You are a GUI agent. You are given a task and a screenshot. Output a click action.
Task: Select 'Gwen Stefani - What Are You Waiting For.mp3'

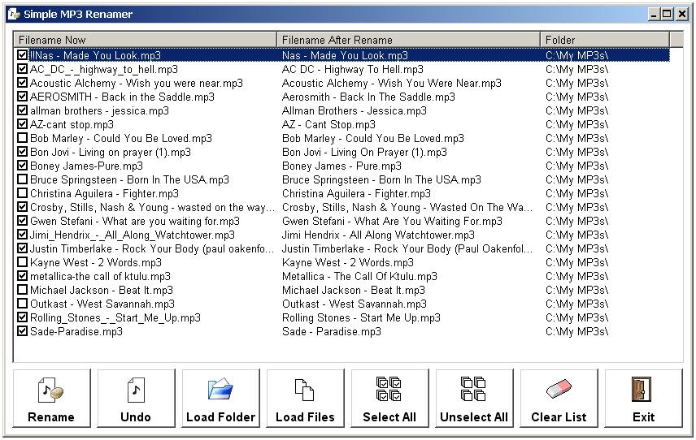coord(392,221)
